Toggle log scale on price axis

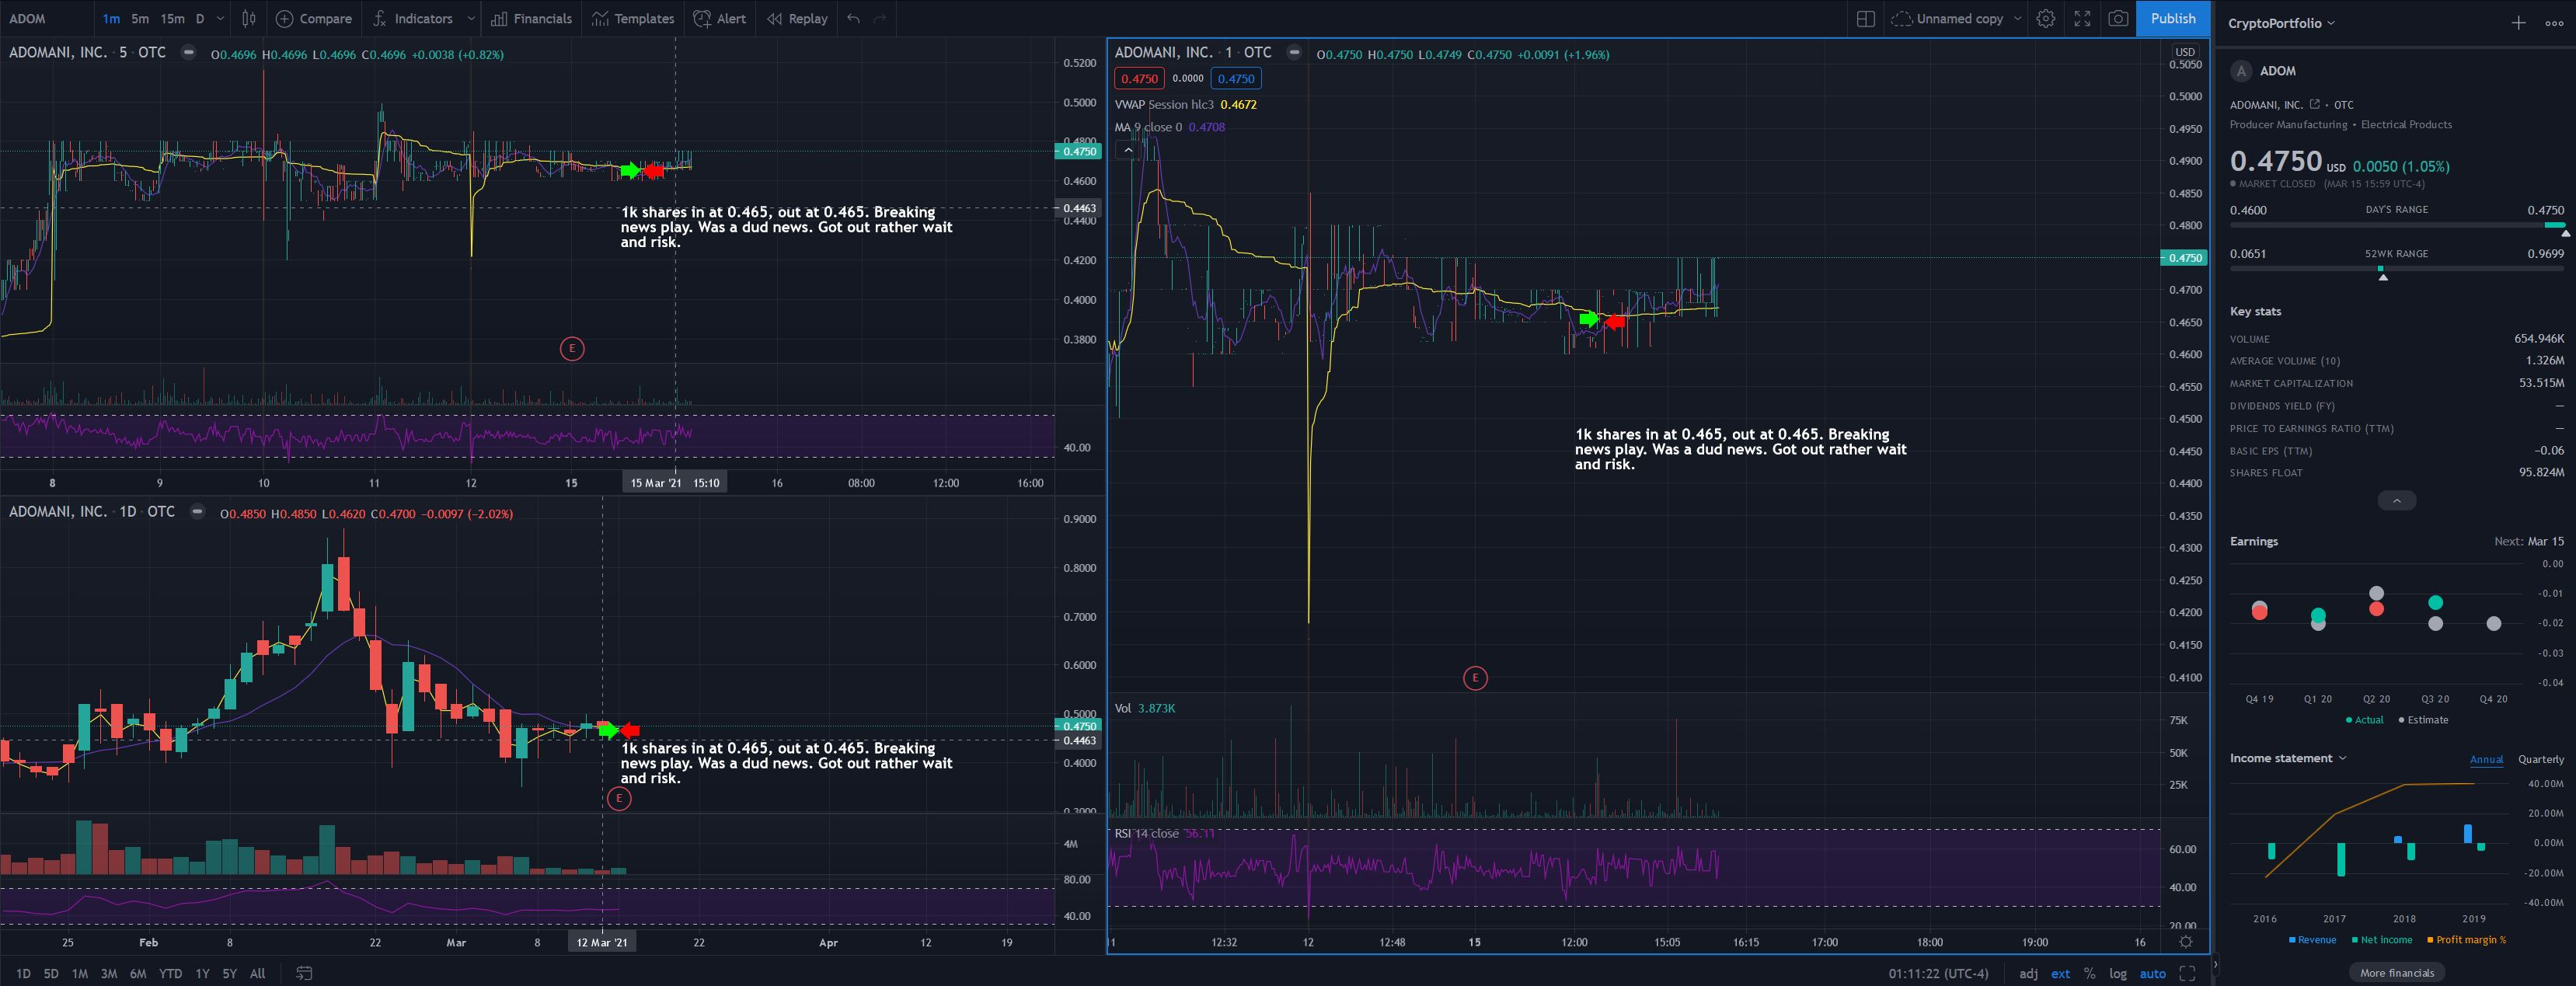[2117, 973]
